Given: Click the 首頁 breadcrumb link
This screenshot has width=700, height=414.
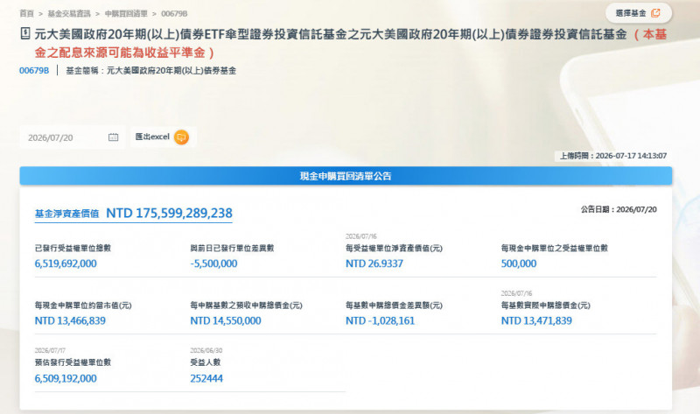Looking at the screenshot, I should click(x=26, y=13).
